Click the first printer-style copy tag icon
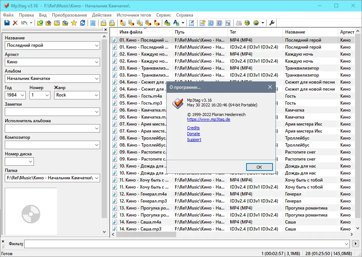 (103, 23)
